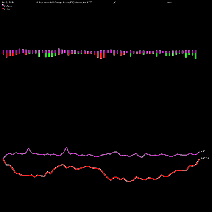Click the red-green Price legend swatch

pyautogui.click(x=3, y=8)
